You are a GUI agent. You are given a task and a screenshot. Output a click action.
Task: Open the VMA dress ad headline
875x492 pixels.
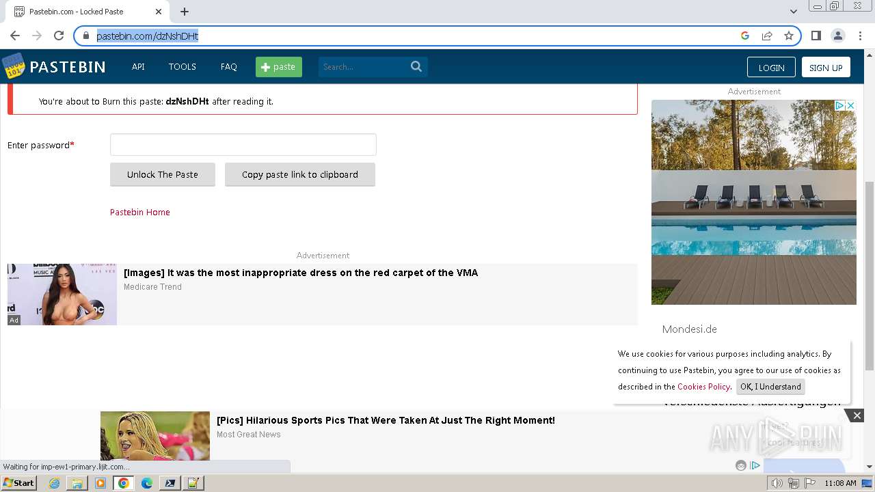point(301,273)
